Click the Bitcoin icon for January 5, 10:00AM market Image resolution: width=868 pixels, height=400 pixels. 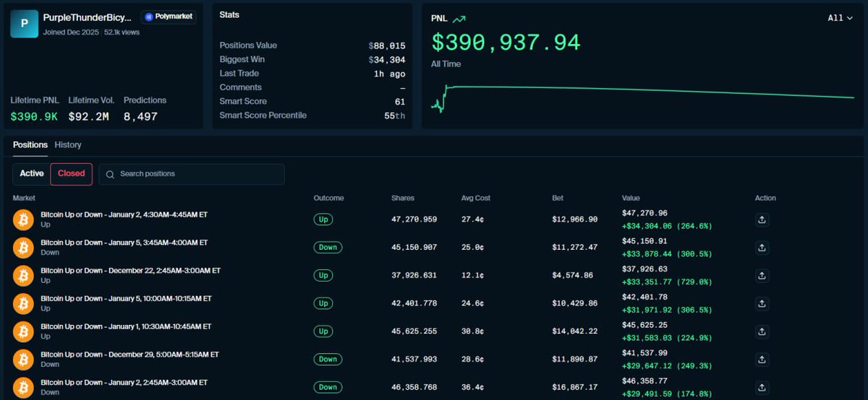pyautogui.click(x=24, y=303)
